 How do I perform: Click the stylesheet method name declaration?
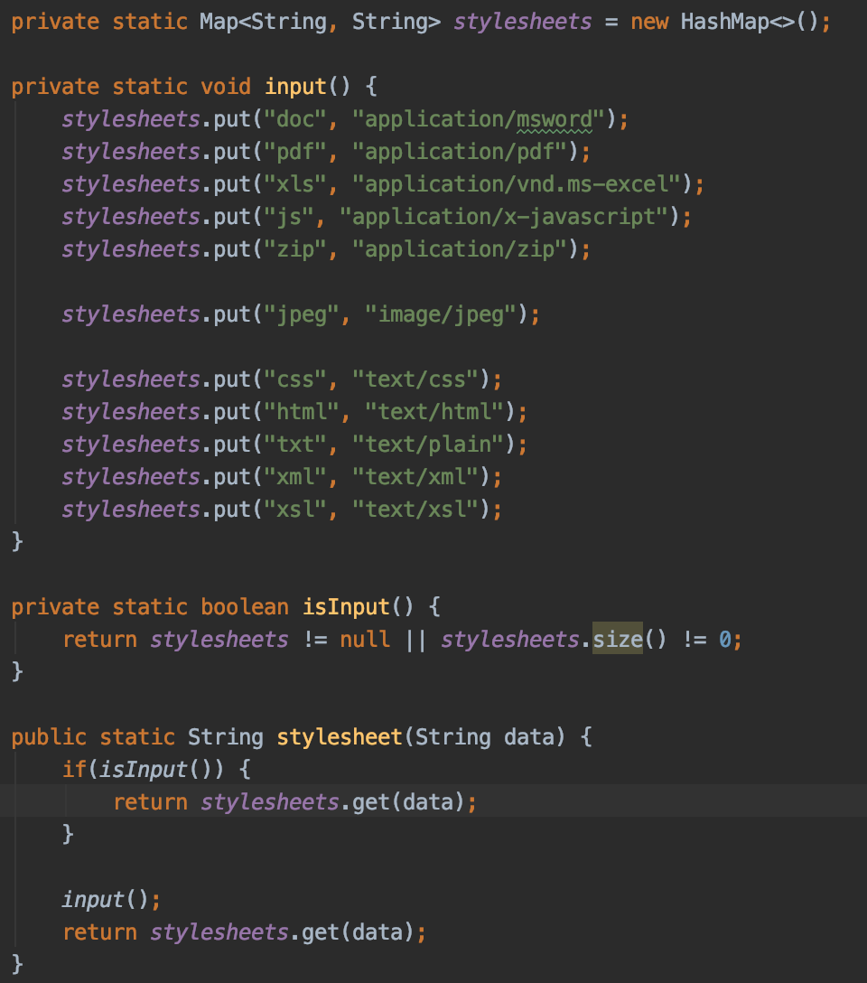339,737
